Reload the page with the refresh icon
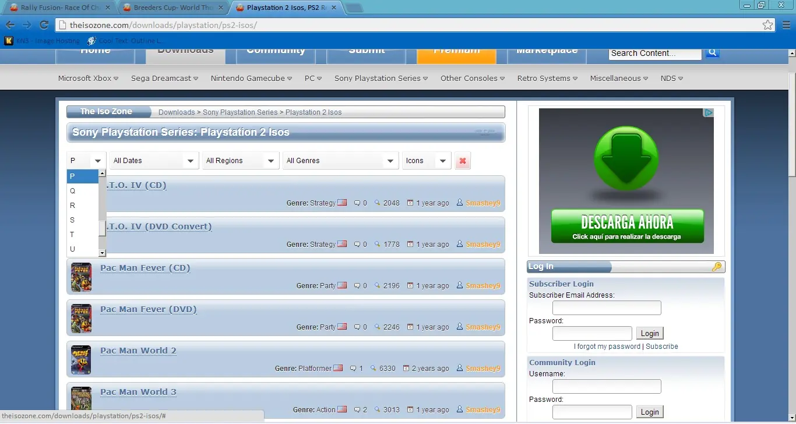This screenshot has height=424, width=796. coord(44,25)
